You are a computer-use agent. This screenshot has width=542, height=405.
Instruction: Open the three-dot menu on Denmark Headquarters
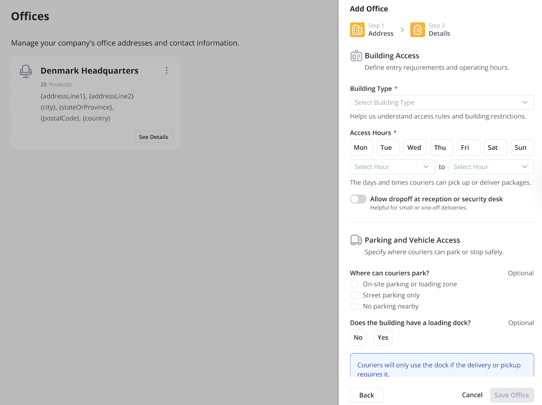click(167, 70)
